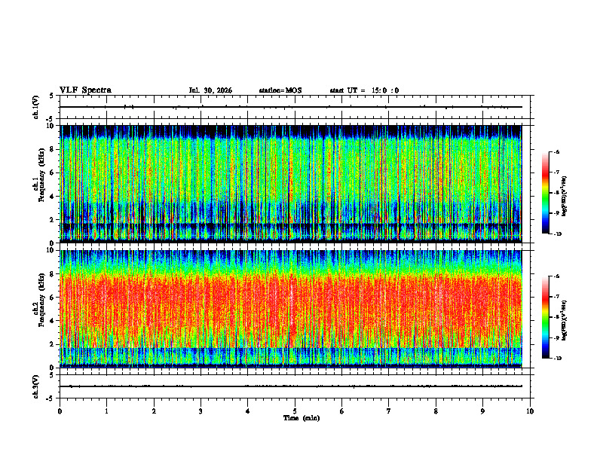This screenshot has height=461, width=597.
Task: Click the "ch.3(V)" waveform axis label
Action: point(35,386)
